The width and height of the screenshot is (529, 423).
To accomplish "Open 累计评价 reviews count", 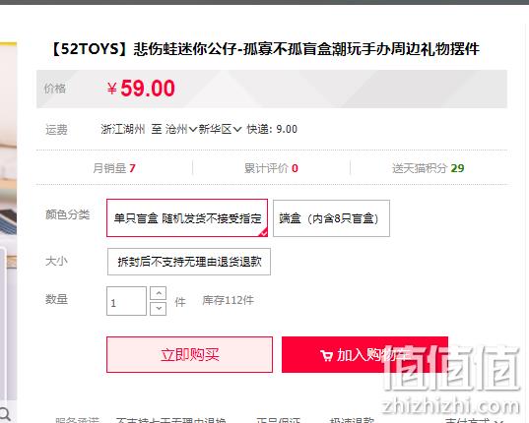I will tap(271, 168).
